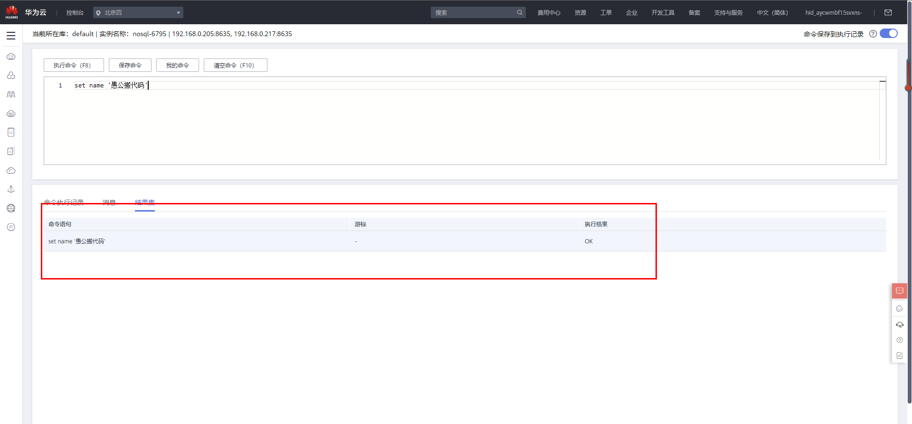Click the 执行命令 (F8) button
The image size is (912, 424).
click(x=74, y=65)
